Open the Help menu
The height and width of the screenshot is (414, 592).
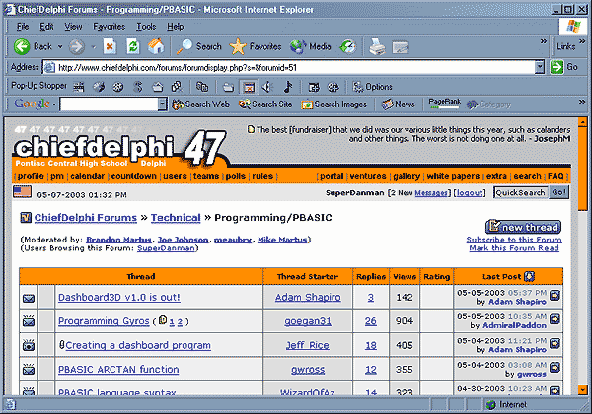(x=176, y=27)
